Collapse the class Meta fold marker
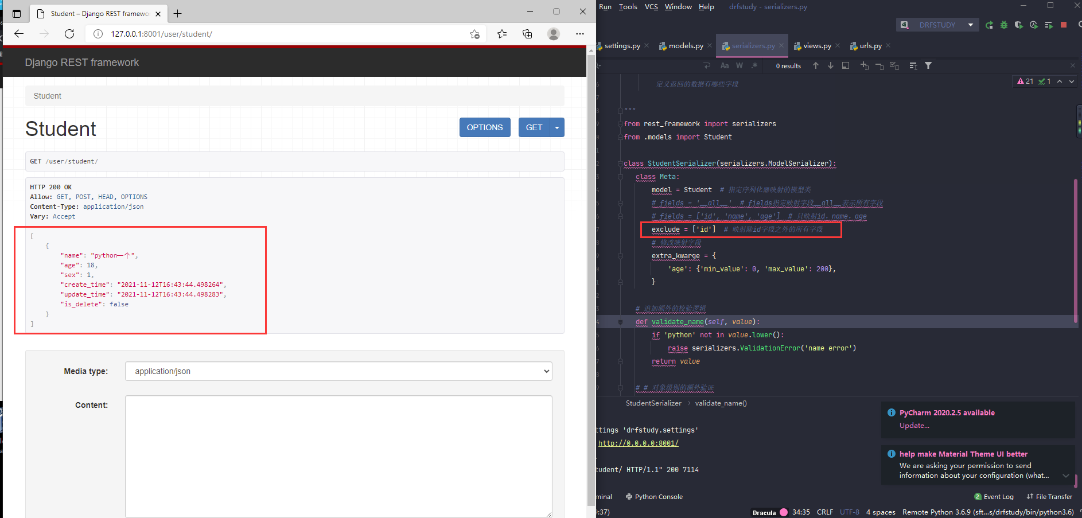The image size is (1082, 518). 620,177
